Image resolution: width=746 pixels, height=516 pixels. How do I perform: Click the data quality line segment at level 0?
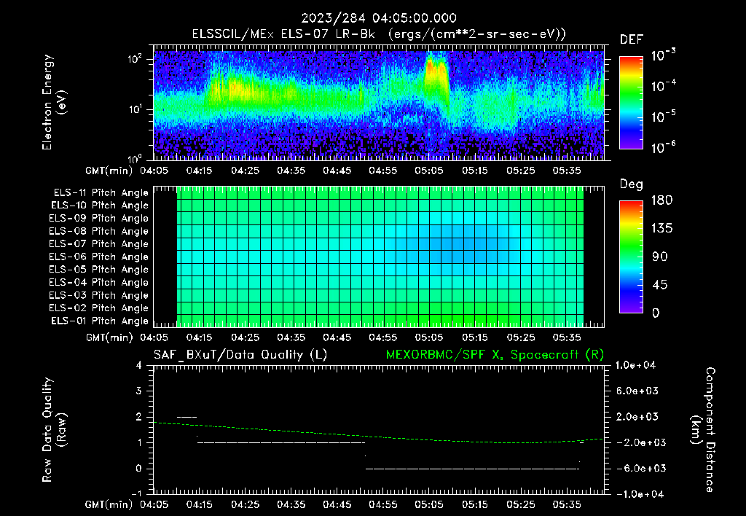472,469
